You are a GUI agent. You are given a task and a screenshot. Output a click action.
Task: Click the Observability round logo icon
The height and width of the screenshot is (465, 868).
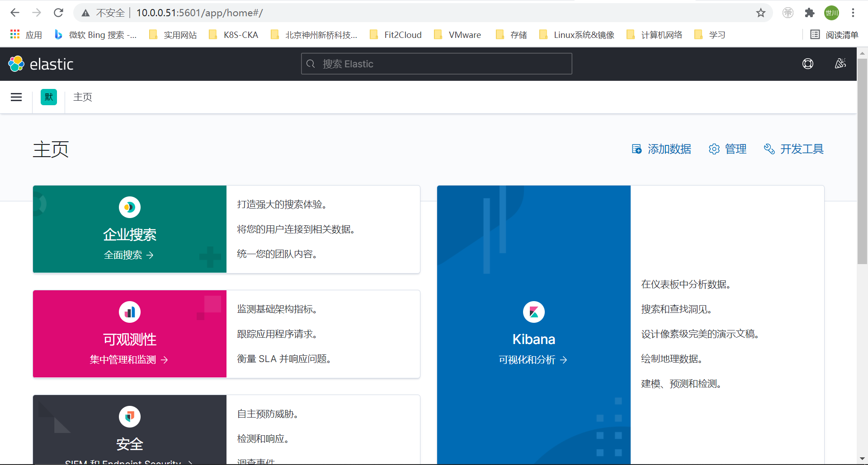(x=130, y=312)
